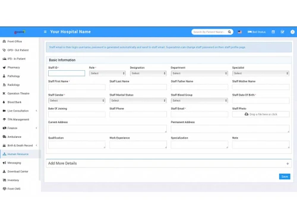Open the Specialist dropdown
The height and width of the screenshot is (223, 297).
pos(261,73)
